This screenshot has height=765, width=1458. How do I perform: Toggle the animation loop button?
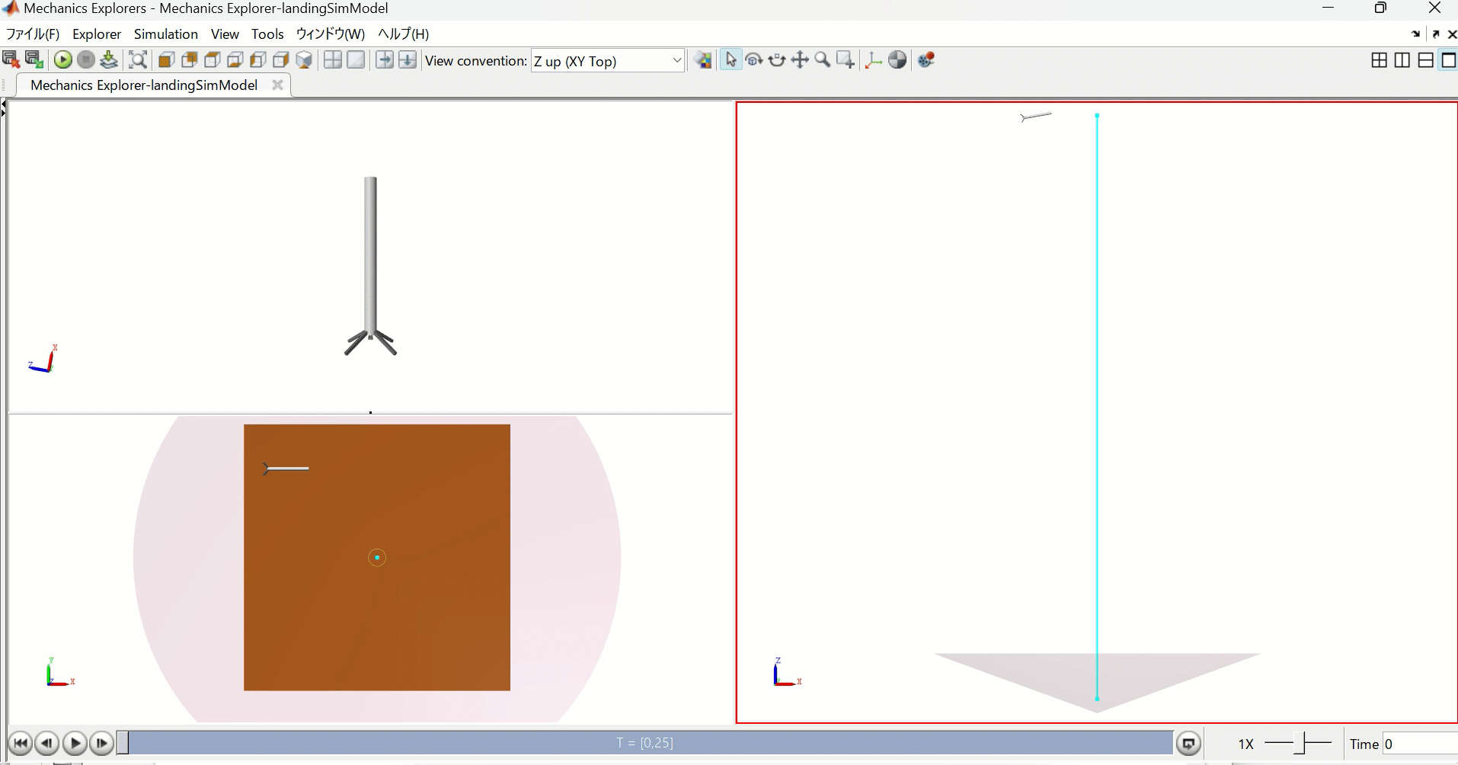pyautogui.click(x=1188, y=743)
